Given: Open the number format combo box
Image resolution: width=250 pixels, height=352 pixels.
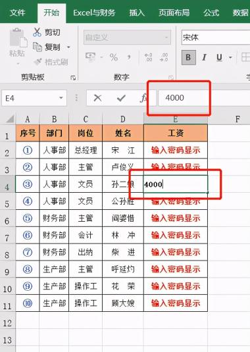Looking at the screenshot, I should coord(127,38).
